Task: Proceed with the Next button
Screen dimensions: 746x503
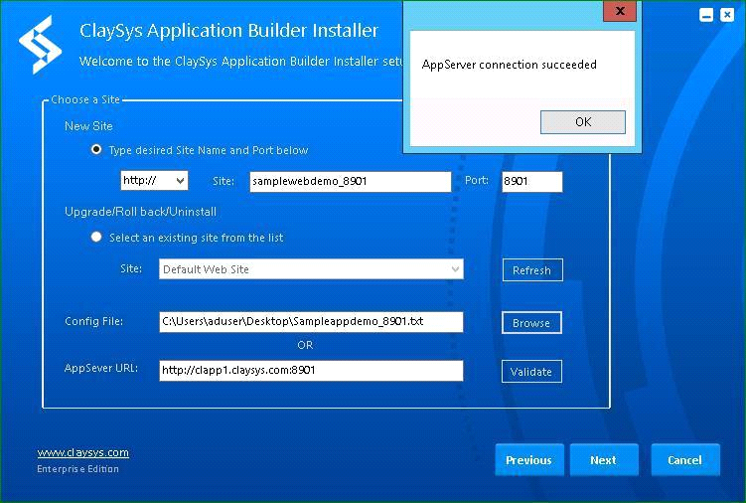Action: 604,460
